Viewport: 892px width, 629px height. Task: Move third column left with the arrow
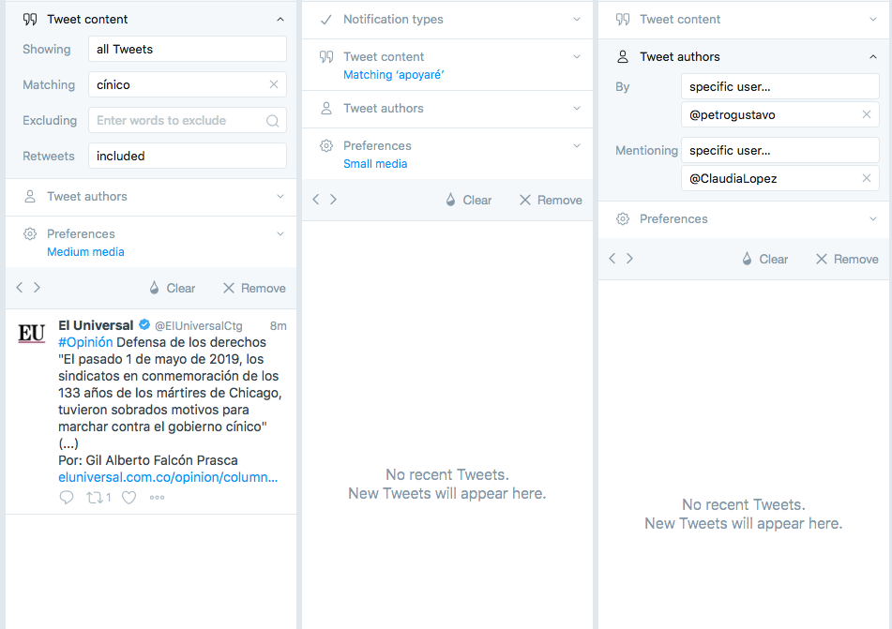point(612,259)
